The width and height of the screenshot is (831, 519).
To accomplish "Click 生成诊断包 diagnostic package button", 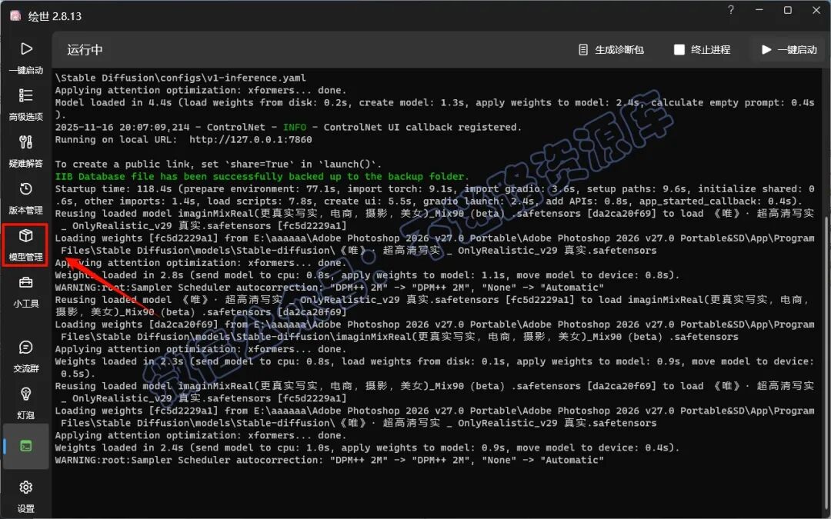I will (x=611, y=50).
